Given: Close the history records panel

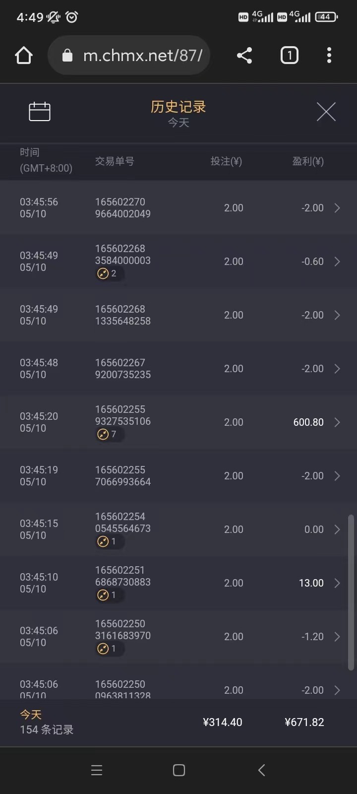Looking at the screenshot, I should click(x=326, y=112).
